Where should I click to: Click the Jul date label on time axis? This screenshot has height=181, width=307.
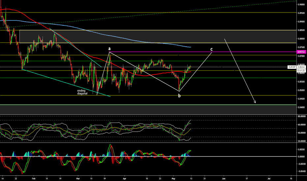[269, 178]
